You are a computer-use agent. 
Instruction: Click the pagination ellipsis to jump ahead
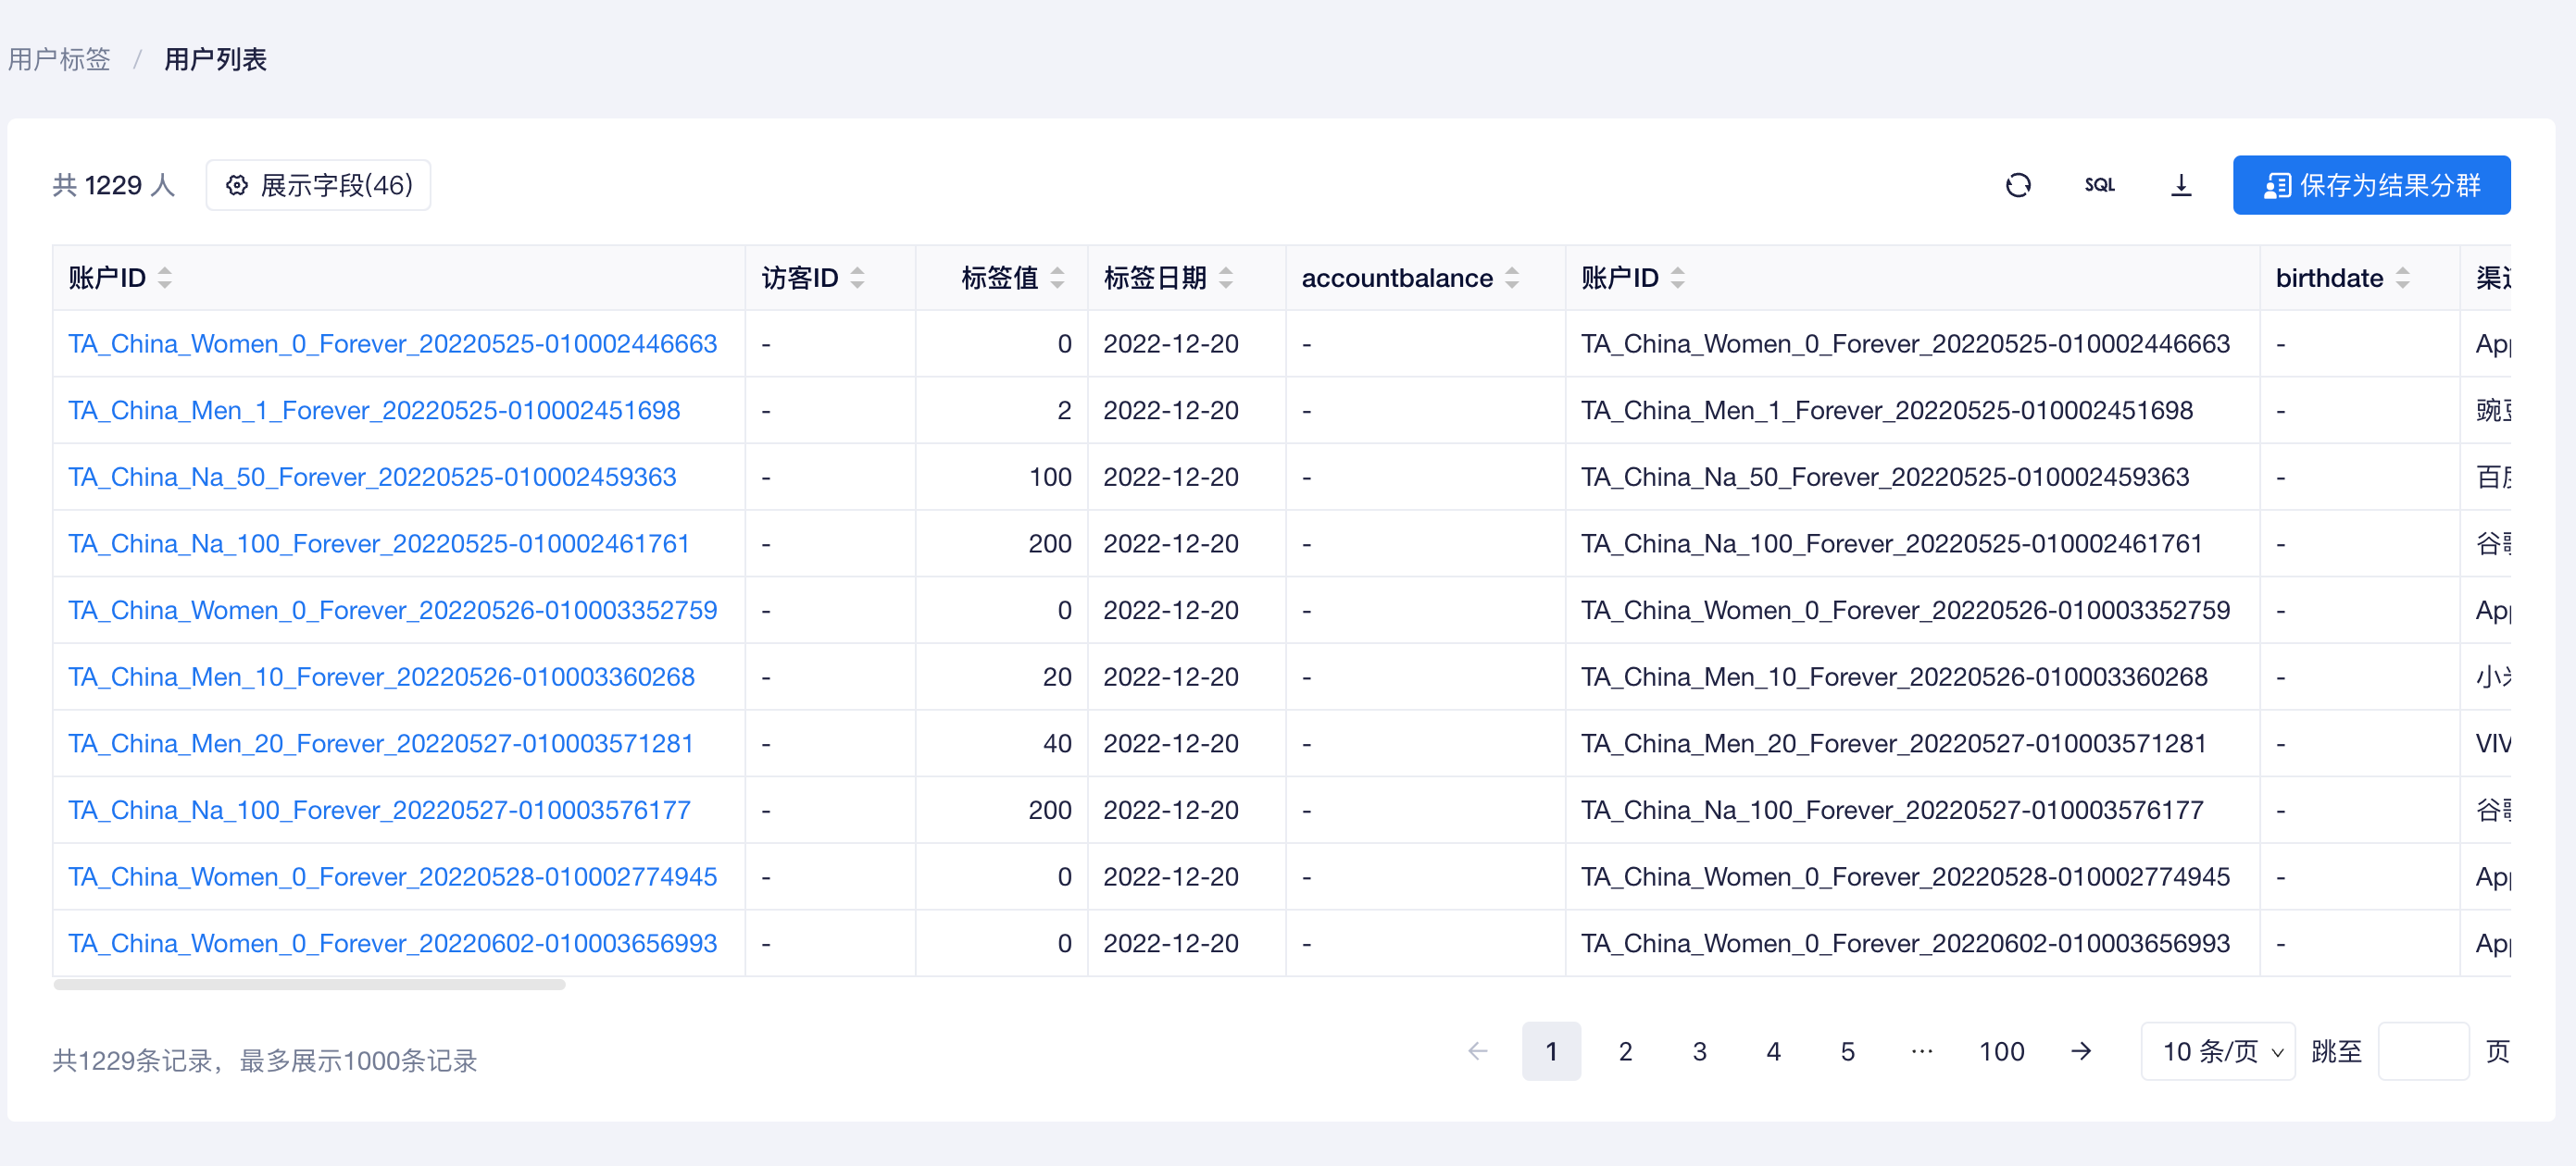click(1921, 1051)
